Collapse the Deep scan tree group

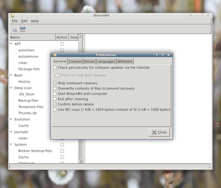coord(11,88)
